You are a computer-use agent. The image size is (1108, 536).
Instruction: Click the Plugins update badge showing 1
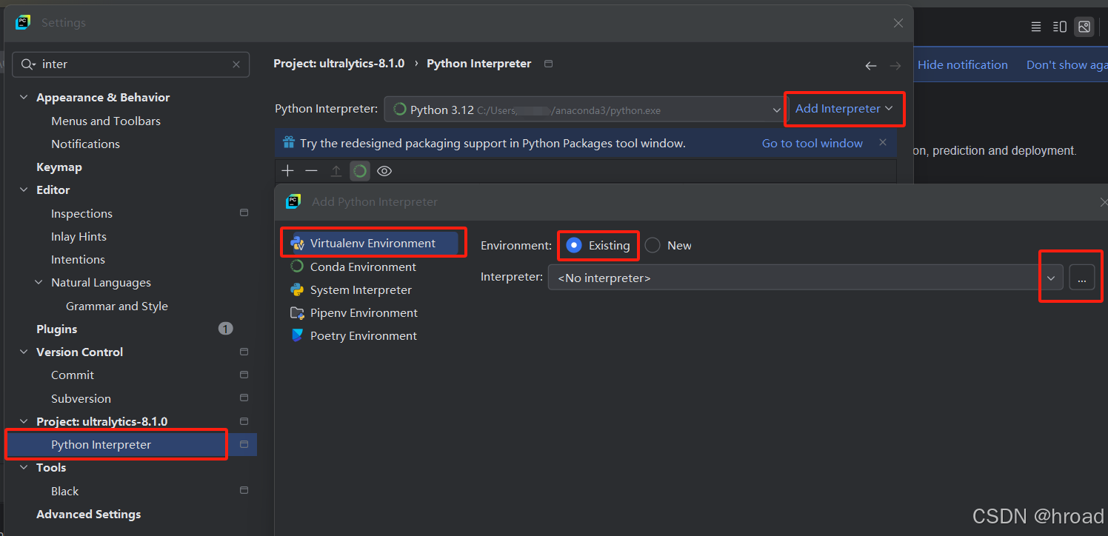pos(226,329)
